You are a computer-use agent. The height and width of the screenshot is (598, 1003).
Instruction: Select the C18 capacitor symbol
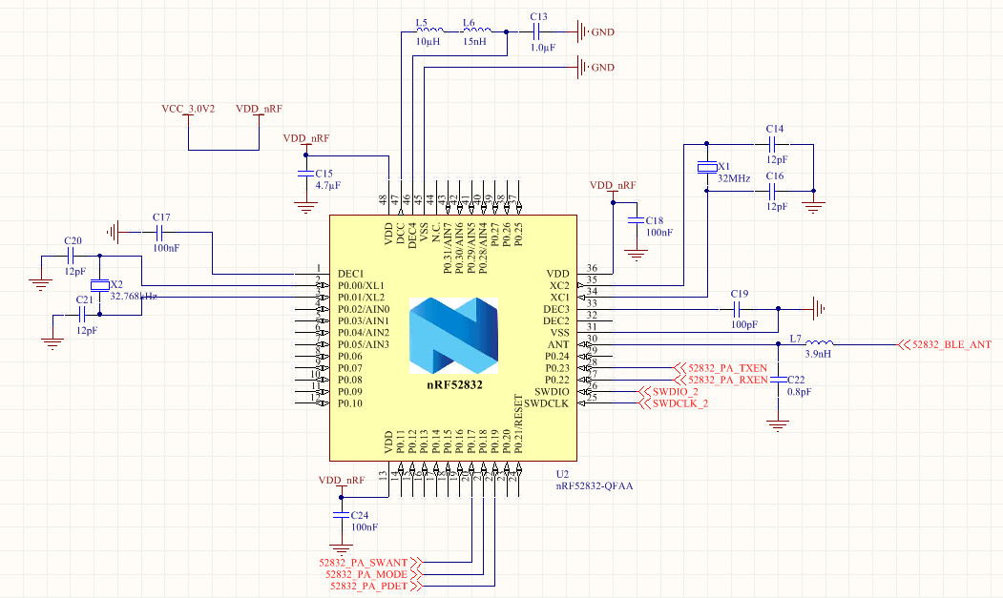(636, 220)
